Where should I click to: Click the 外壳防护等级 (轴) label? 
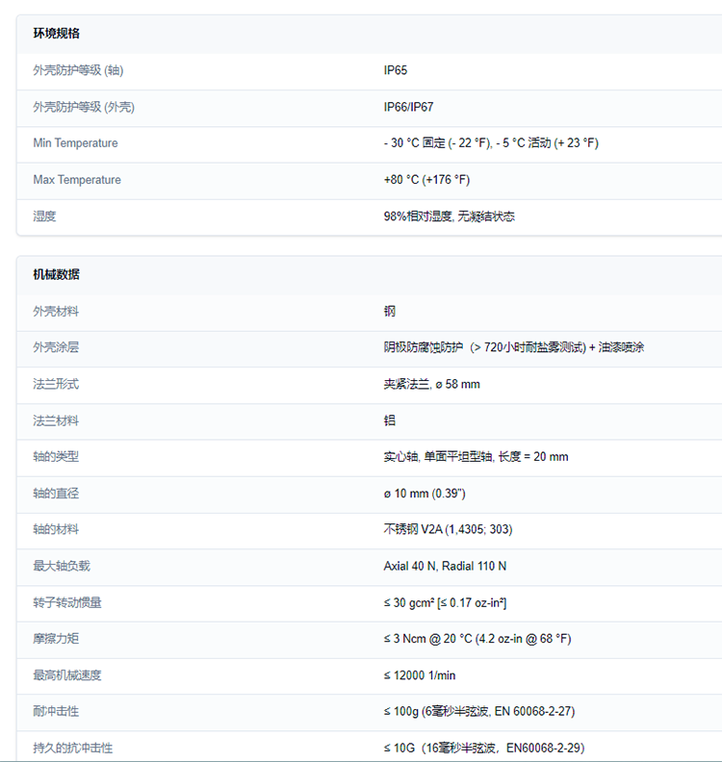coord(78,70)
